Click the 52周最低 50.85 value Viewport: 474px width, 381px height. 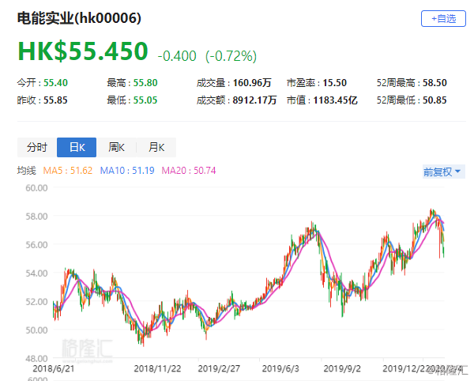tap(412, 100)
